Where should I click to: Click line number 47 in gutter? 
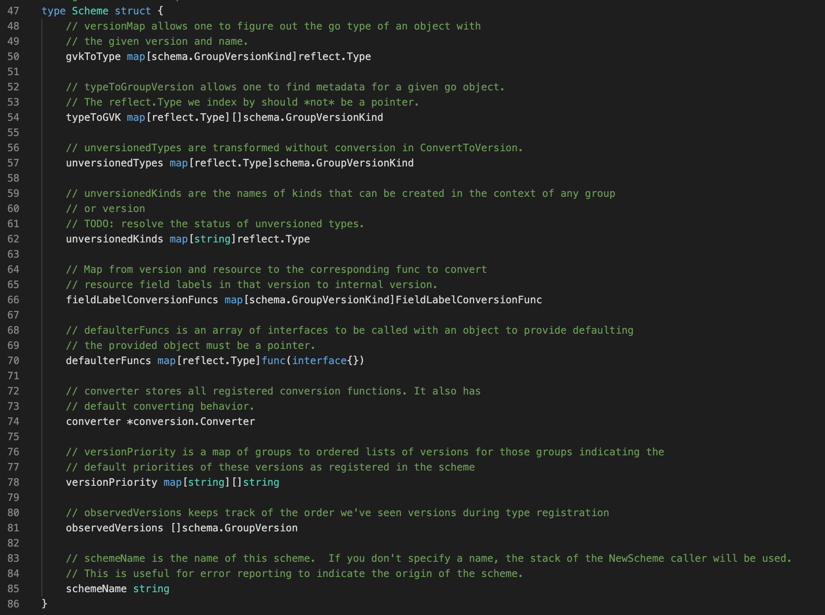coord(13,11)
